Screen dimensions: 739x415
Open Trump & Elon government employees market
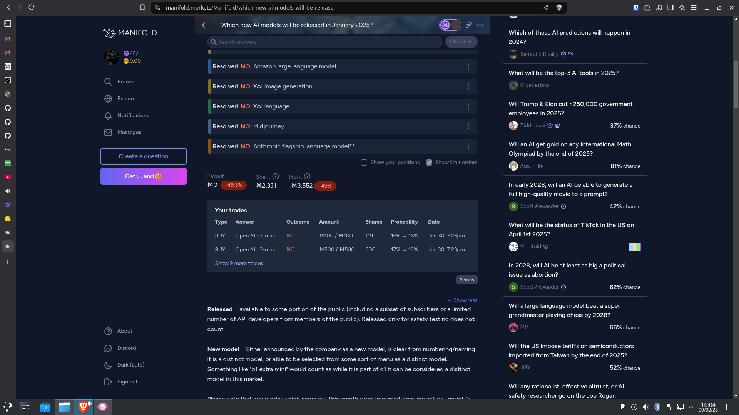(570, 109)
